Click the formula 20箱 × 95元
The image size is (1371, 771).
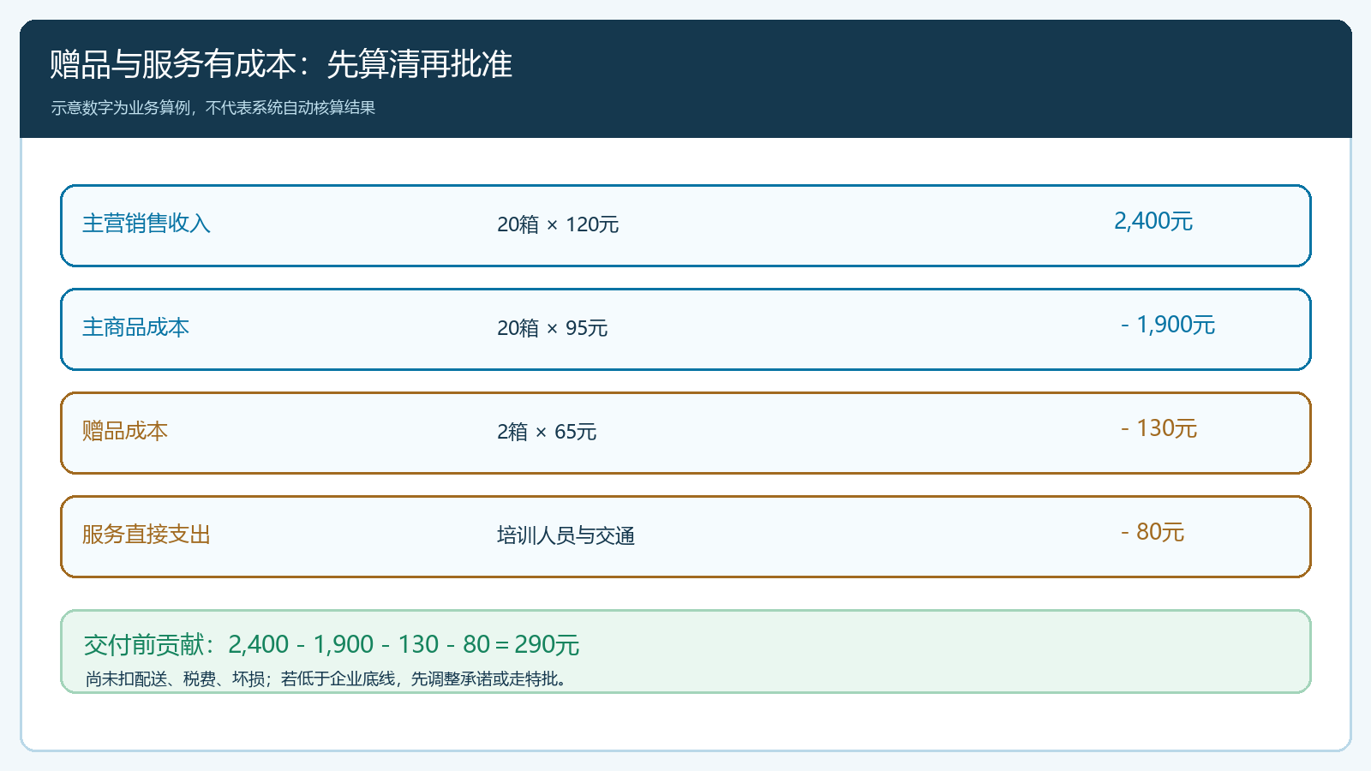point(553,328)
